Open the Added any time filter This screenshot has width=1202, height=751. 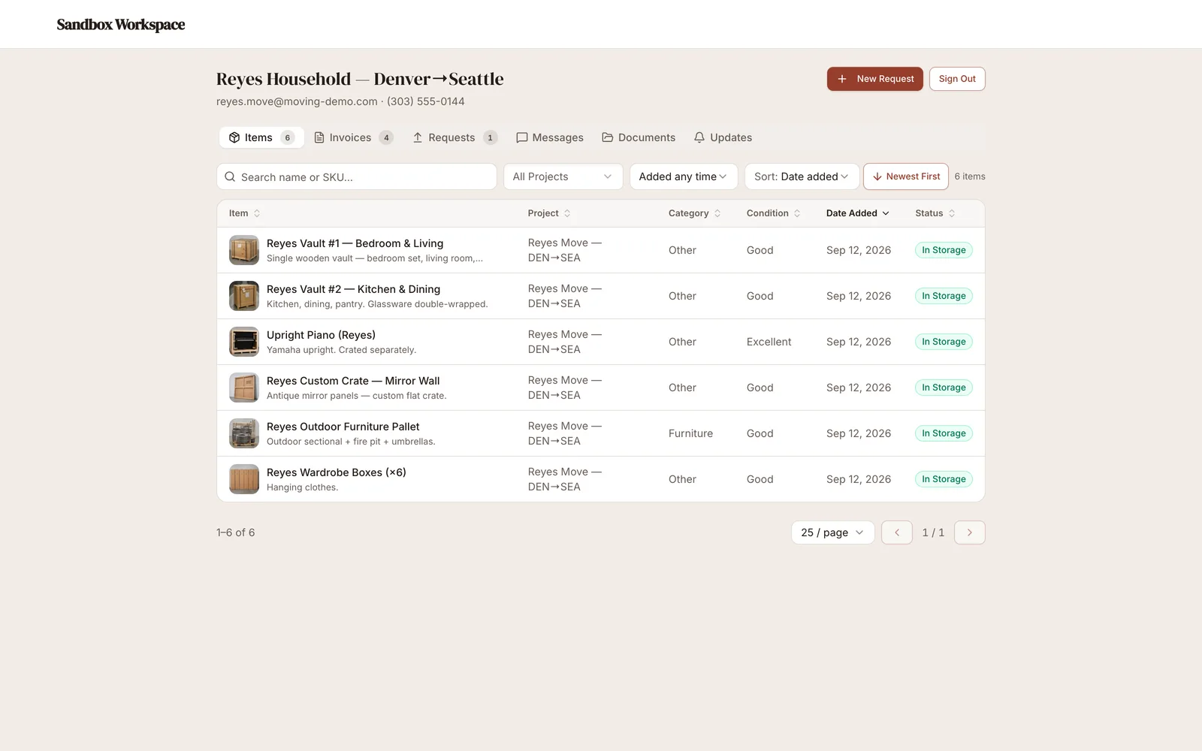coord(684,176)
